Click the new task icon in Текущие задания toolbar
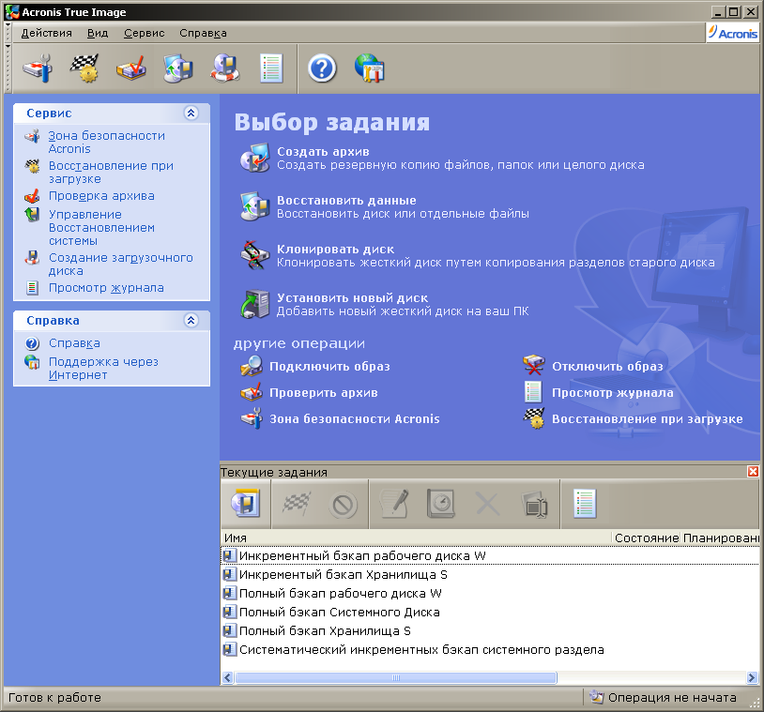The image size is (764, 712). pyautogui.click(x=246, y=504)
